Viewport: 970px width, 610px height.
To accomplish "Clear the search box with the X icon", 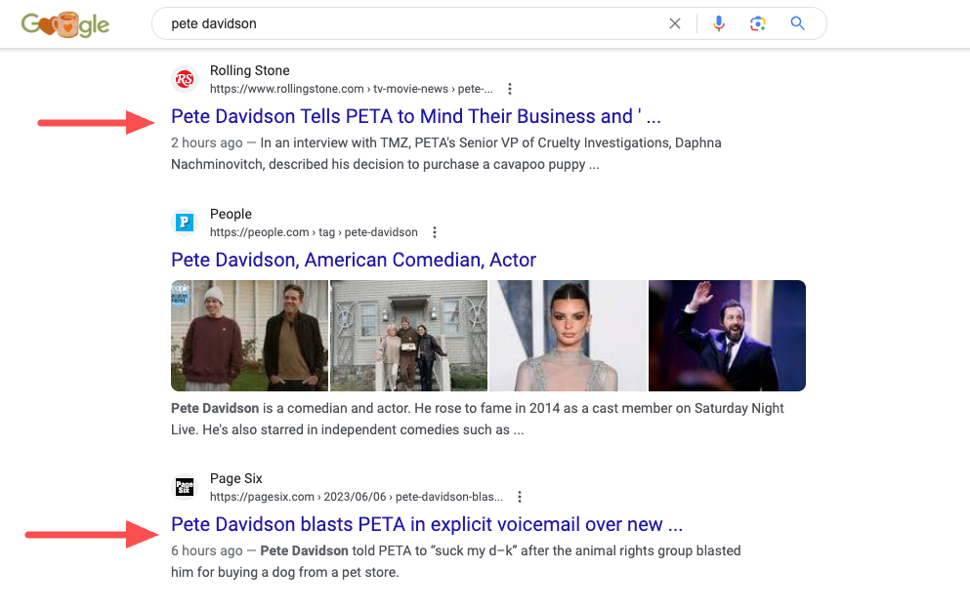I will (x=675, y=23).
